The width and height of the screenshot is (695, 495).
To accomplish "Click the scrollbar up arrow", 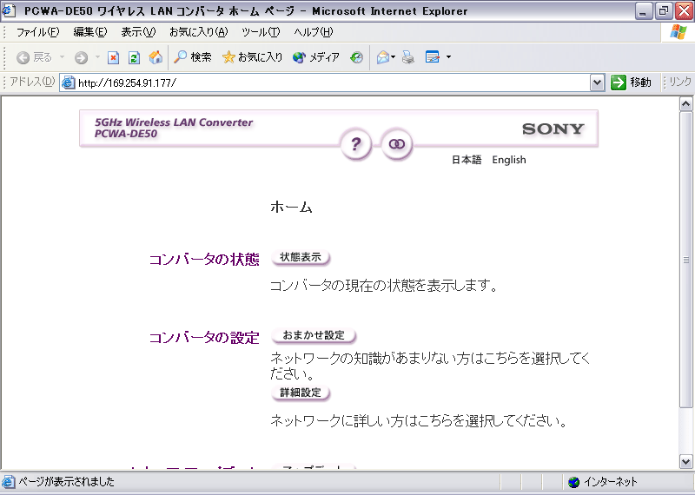I will [686, 104].
